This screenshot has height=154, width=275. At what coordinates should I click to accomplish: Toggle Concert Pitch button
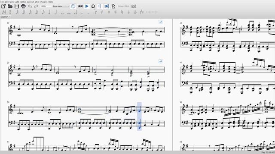[123, 6]
